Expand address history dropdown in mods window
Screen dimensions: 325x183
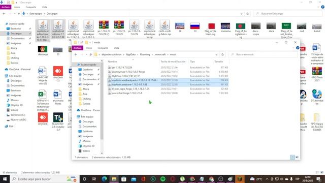coord(216,54)
